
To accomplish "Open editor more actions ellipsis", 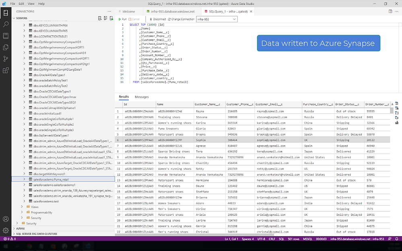I will [397, 12].
